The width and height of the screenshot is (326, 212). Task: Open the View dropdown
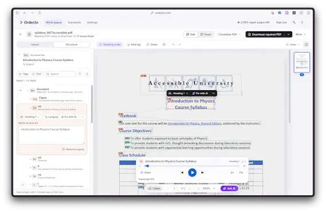point(293,45)
